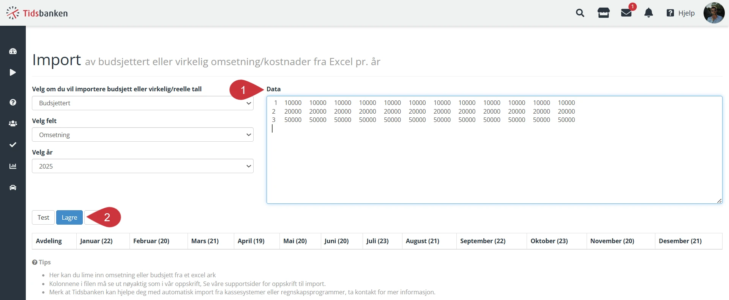729x300 pixels.
Task: Open the employees group sidebar icon
Action: (13, 123)
